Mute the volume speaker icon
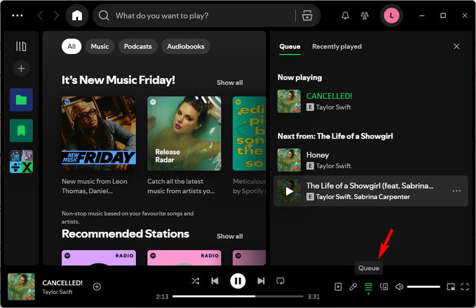 (x=399, y=287)
